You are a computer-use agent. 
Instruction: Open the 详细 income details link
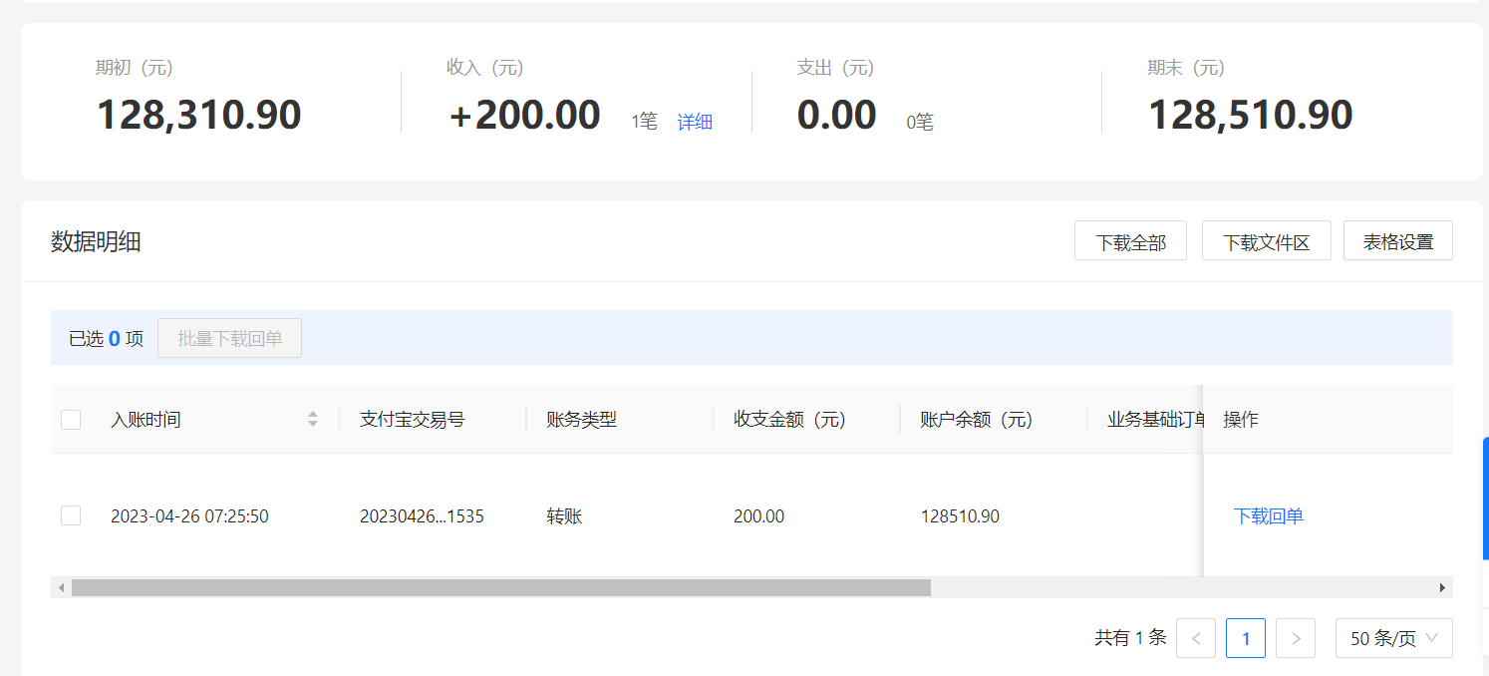tap(695, 122)
